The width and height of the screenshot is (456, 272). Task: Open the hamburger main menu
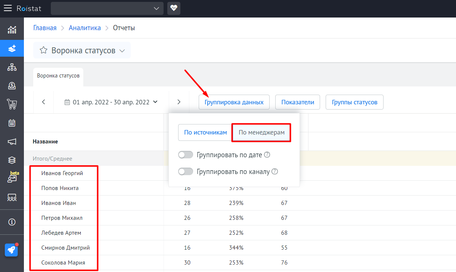[x=8, y=8]
